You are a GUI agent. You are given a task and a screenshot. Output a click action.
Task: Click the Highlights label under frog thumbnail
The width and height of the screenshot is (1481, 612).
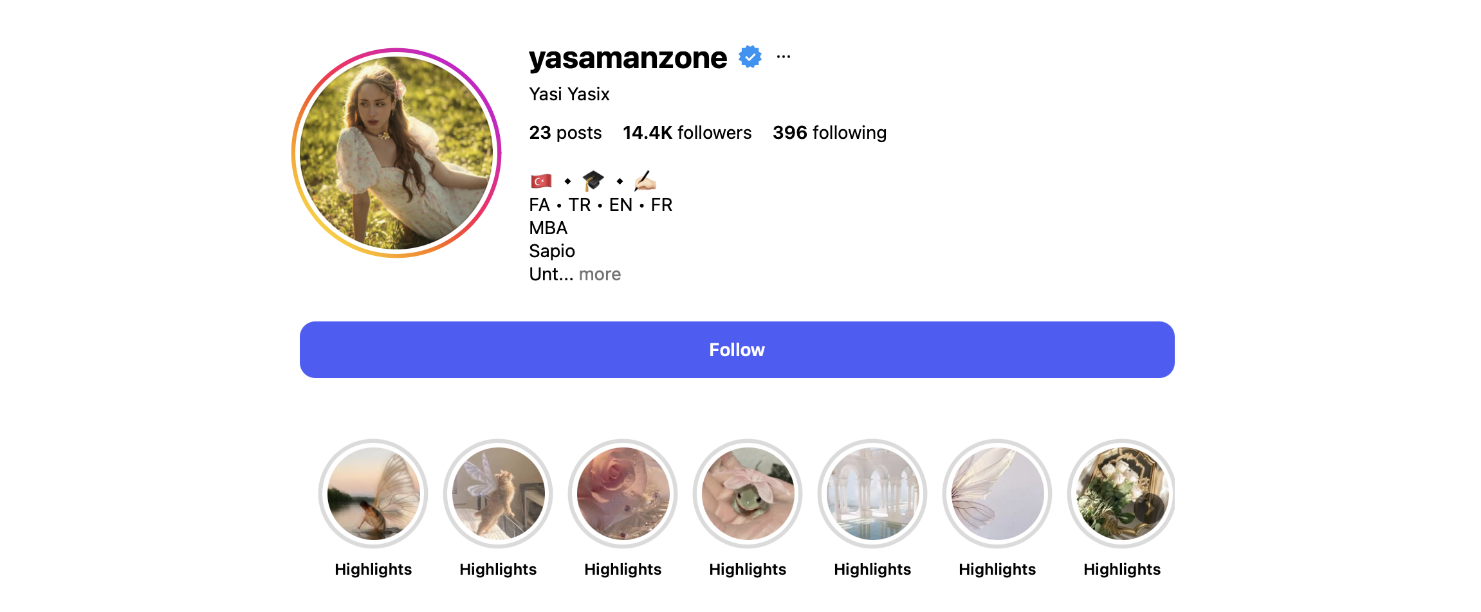click(x=748, y=570)
